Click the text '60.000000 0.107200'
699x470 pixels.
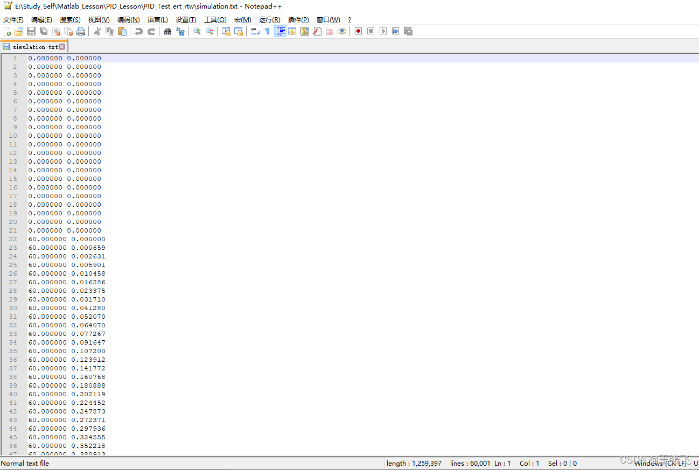67,351
